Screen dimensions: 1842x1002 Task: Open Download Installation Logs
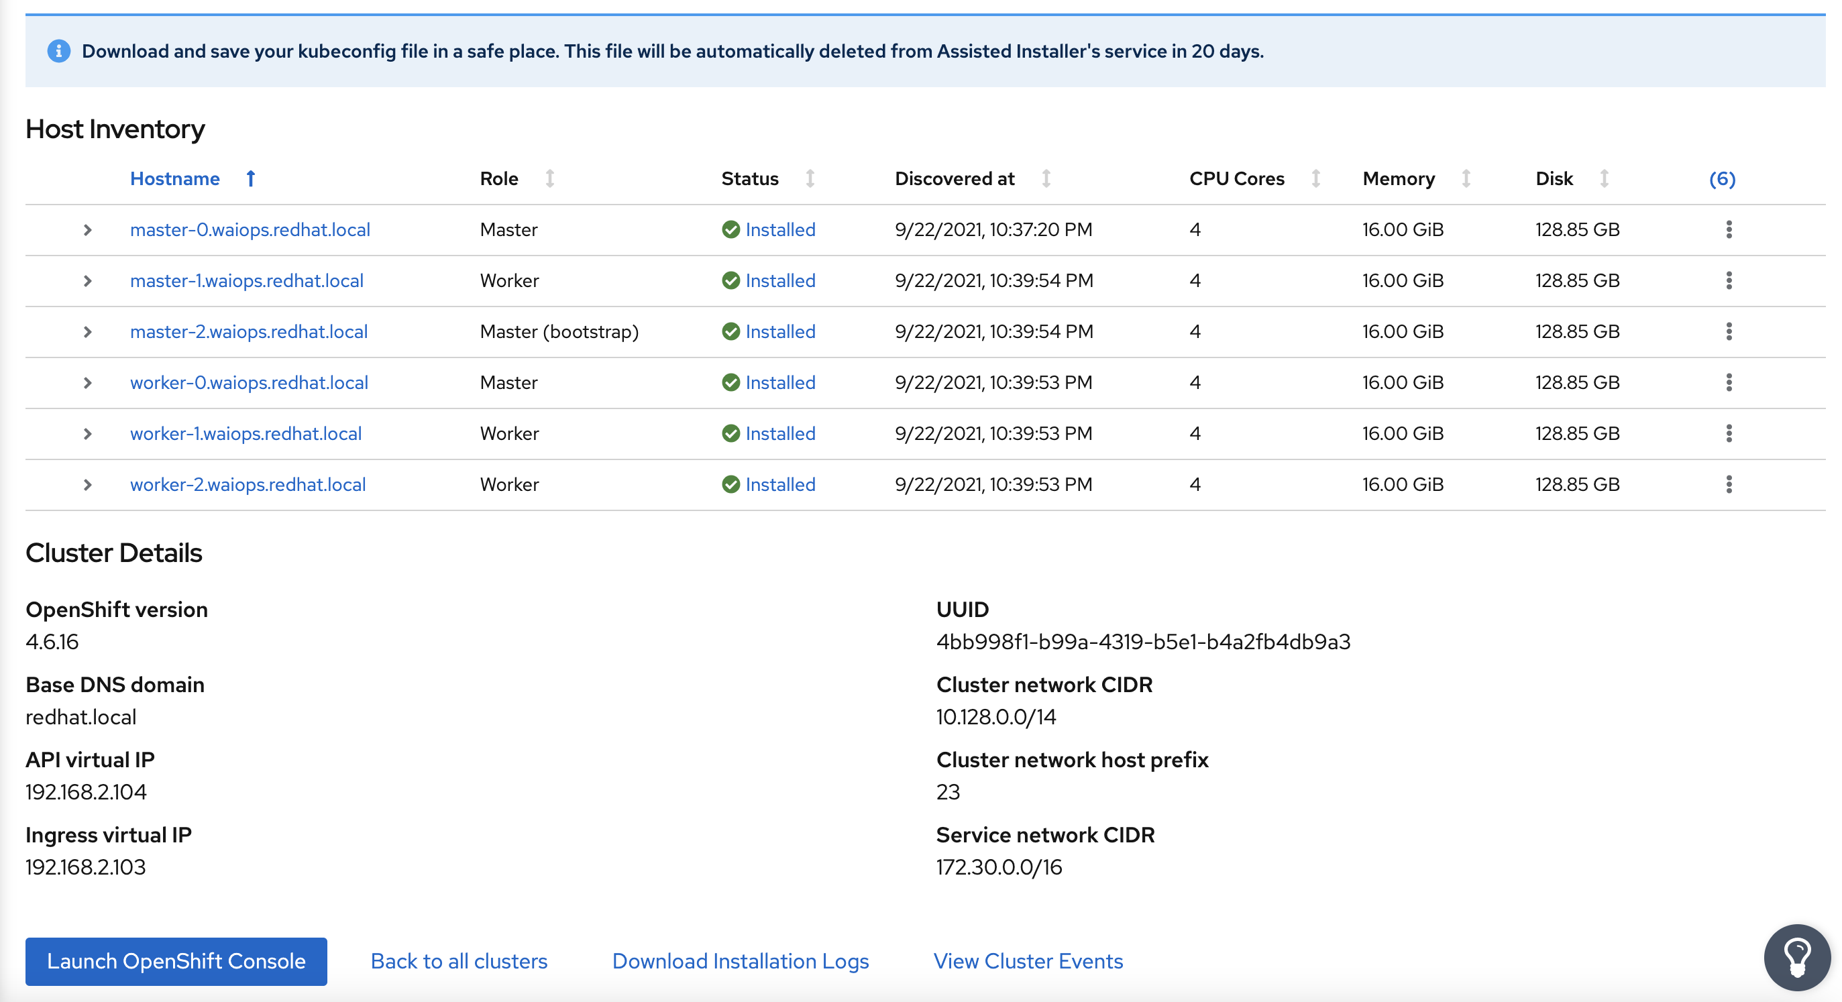[x=740, y=961]
